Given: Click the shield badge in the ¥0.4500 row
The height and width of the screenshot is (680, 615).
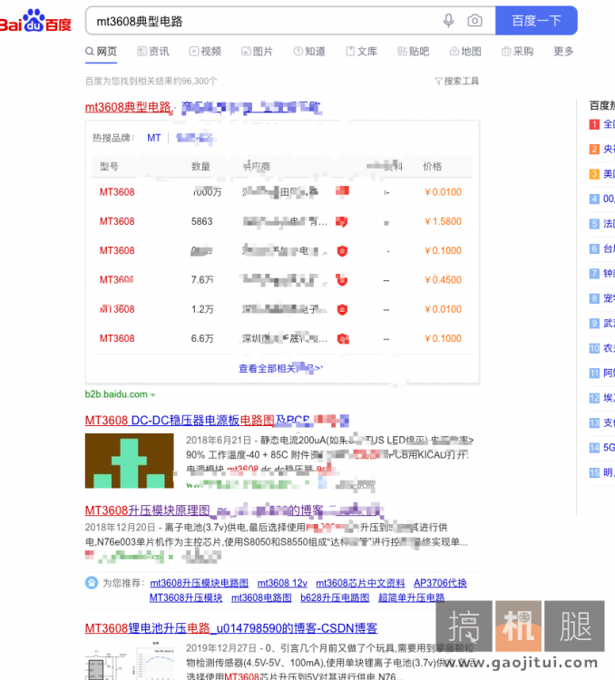Looking at the screenshot, I should (x=342, y=280).
